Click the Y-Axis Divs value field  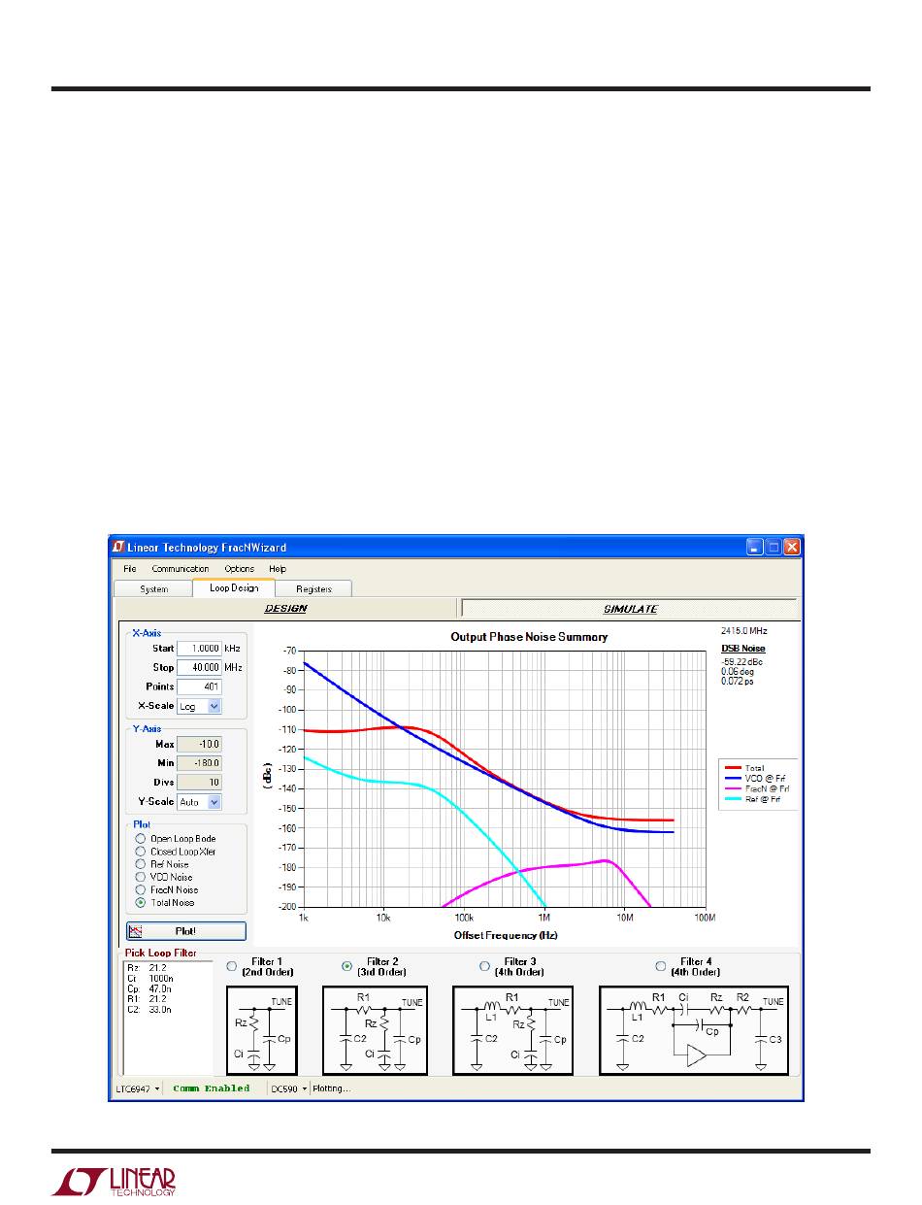pyautogui.click(x=200, y=783)
